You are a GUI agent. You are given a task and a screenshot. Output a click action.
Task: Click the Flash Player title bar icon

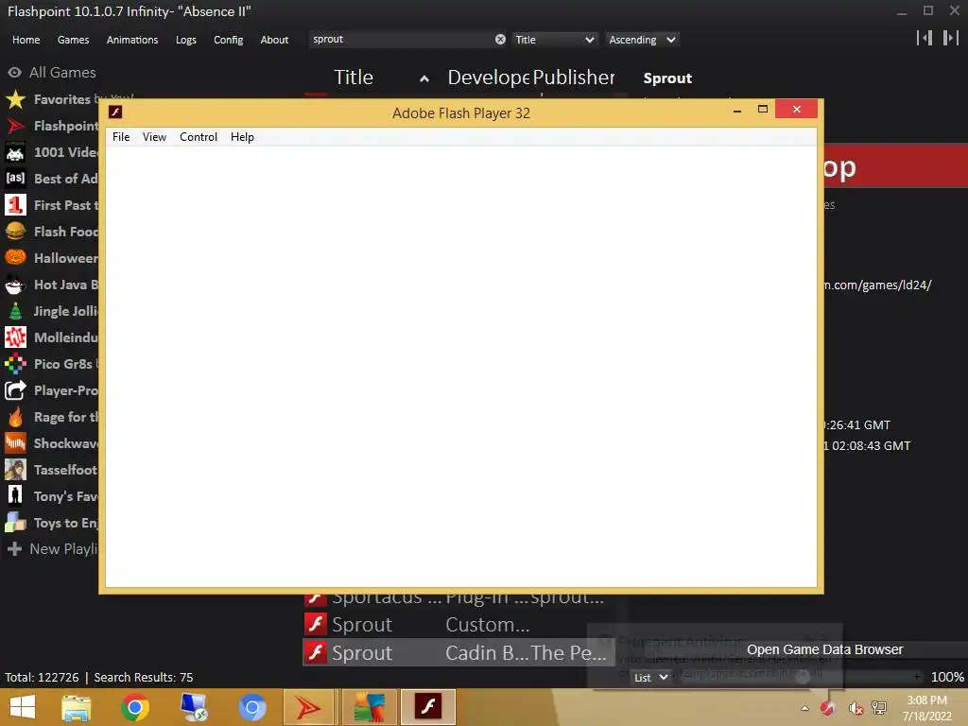(x=115, y=112)
